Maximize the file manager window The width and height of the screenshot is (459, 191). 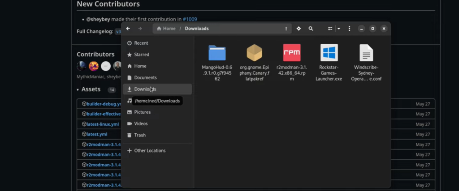(x=372, y=29)
